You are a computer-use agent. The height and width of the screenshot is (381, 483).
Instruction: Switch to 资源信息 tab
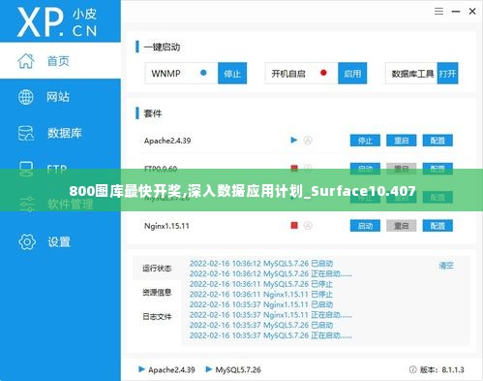click(x=157, y=293)
